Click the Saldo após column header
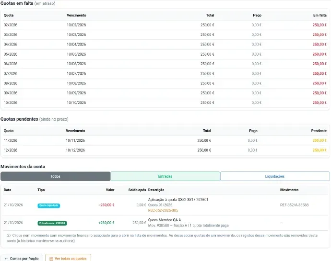This screenshot has height=261, width=331. 137,190
